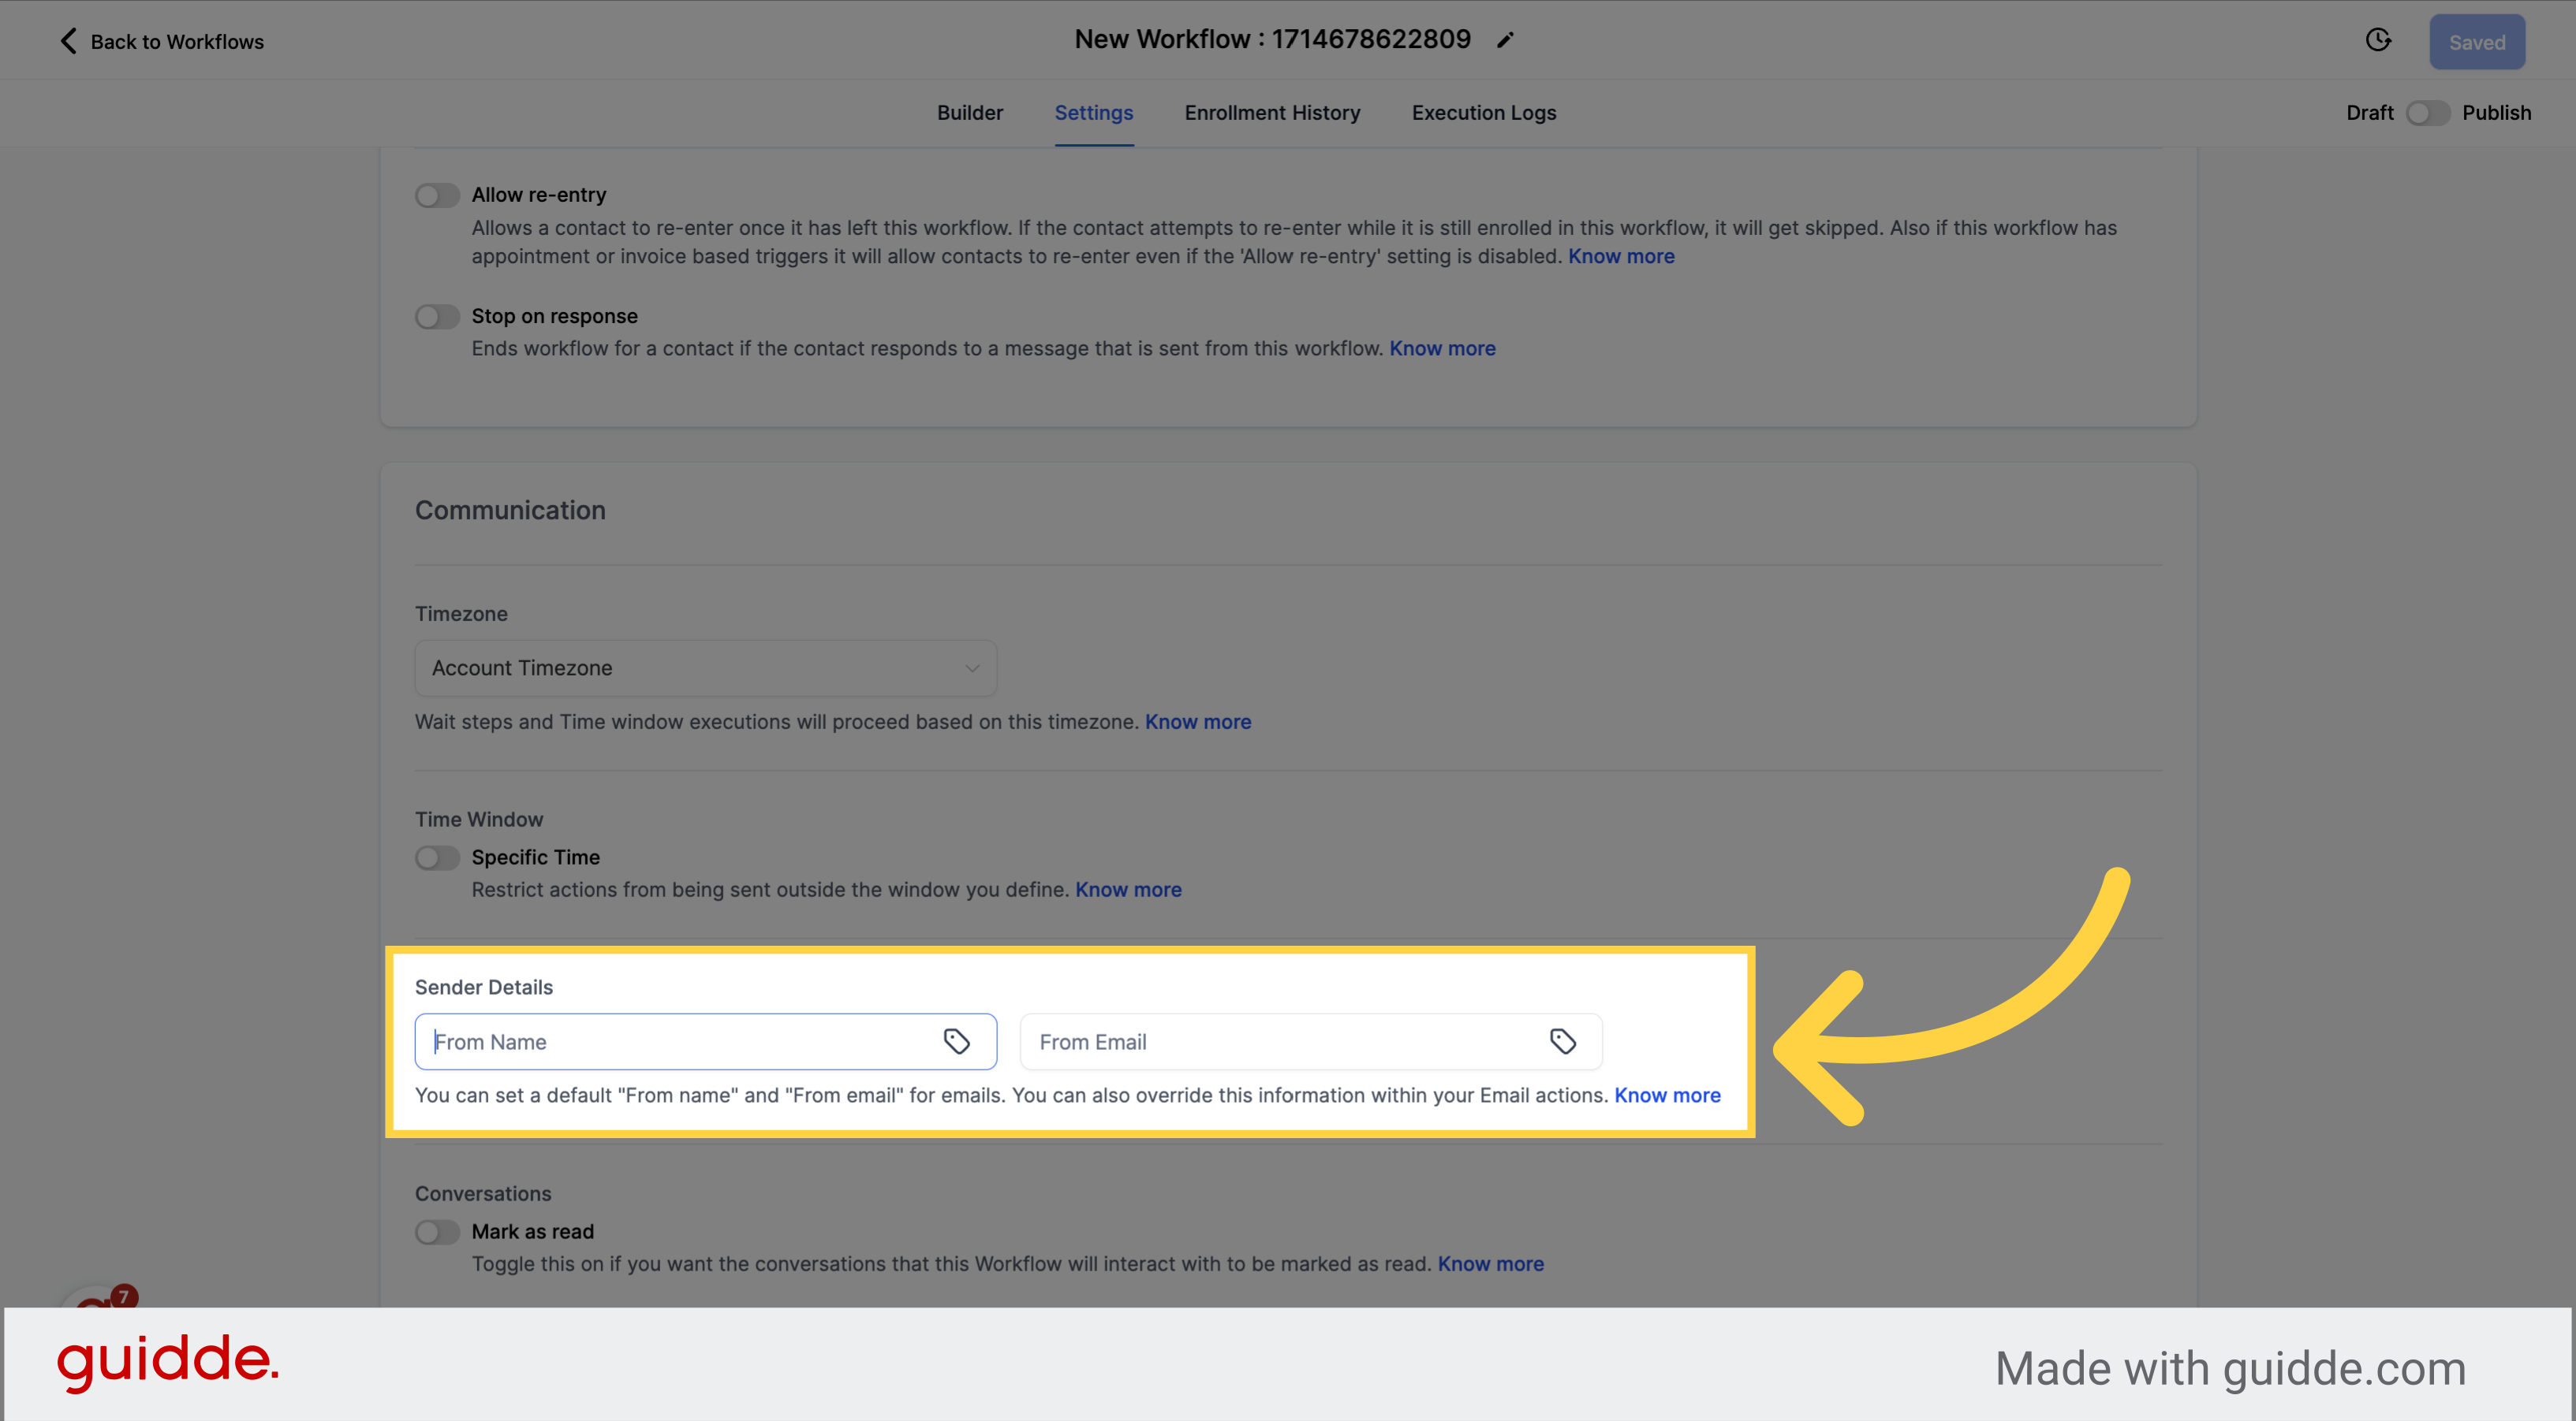Image resolution: width=2576 pixels, height=1421 pixels.
Task: Focus the From Name input field
Action: pyautogui.click(x=705, y=1041)
